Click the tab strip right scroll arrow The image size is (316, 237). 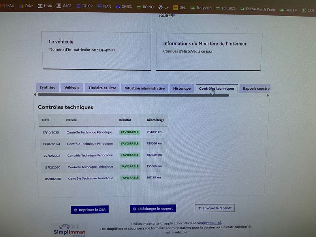268,95
